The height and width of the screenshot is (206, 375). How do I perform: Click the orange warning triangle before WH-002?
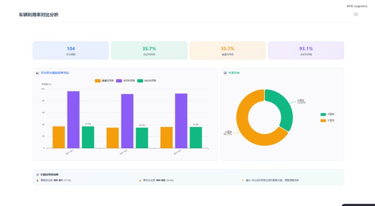[140, 180]
